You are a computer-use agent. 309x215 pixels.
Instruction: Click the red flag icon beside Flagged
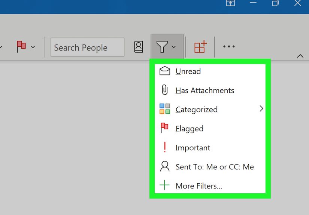pos(164,128)
